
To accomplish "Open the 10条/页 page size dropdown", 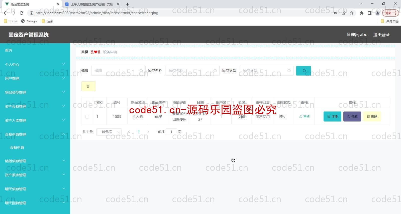I will tap(109, 132).
